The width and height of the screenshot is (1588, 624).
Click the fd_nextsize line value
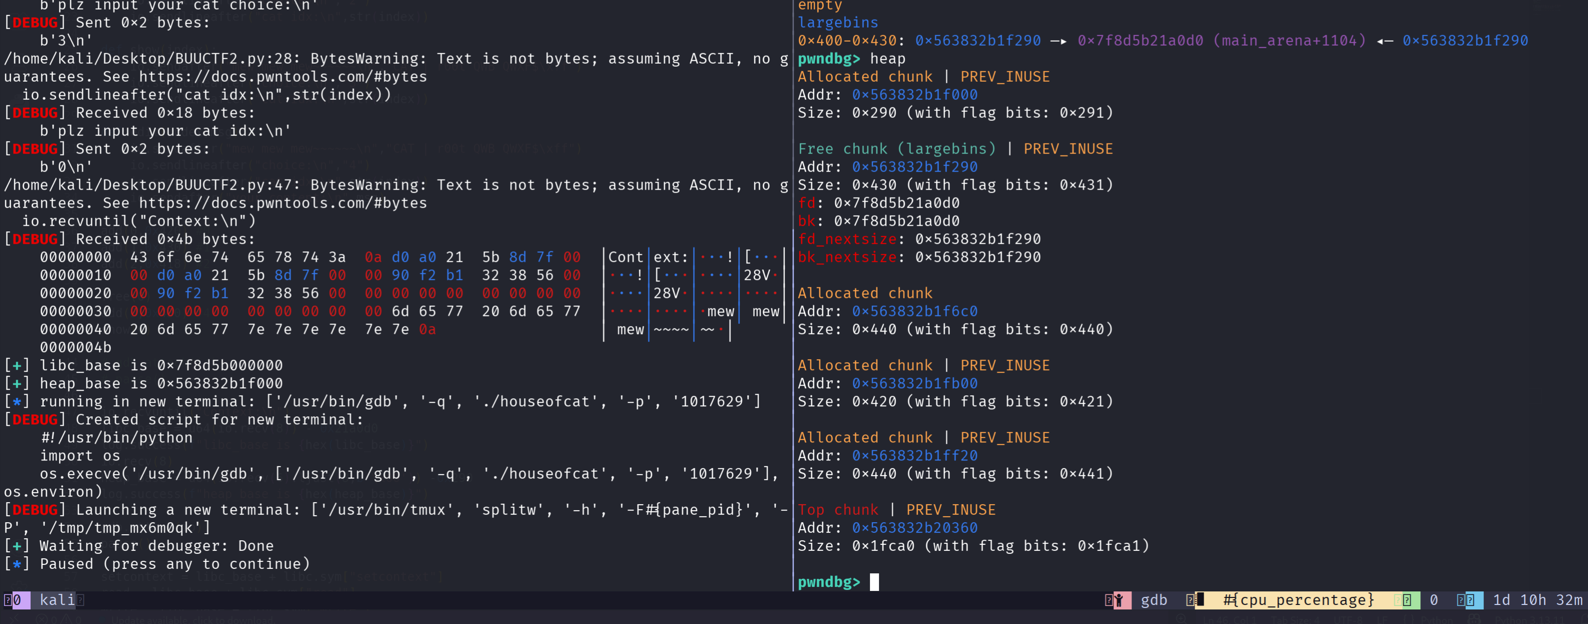click(x=978, y=239)
